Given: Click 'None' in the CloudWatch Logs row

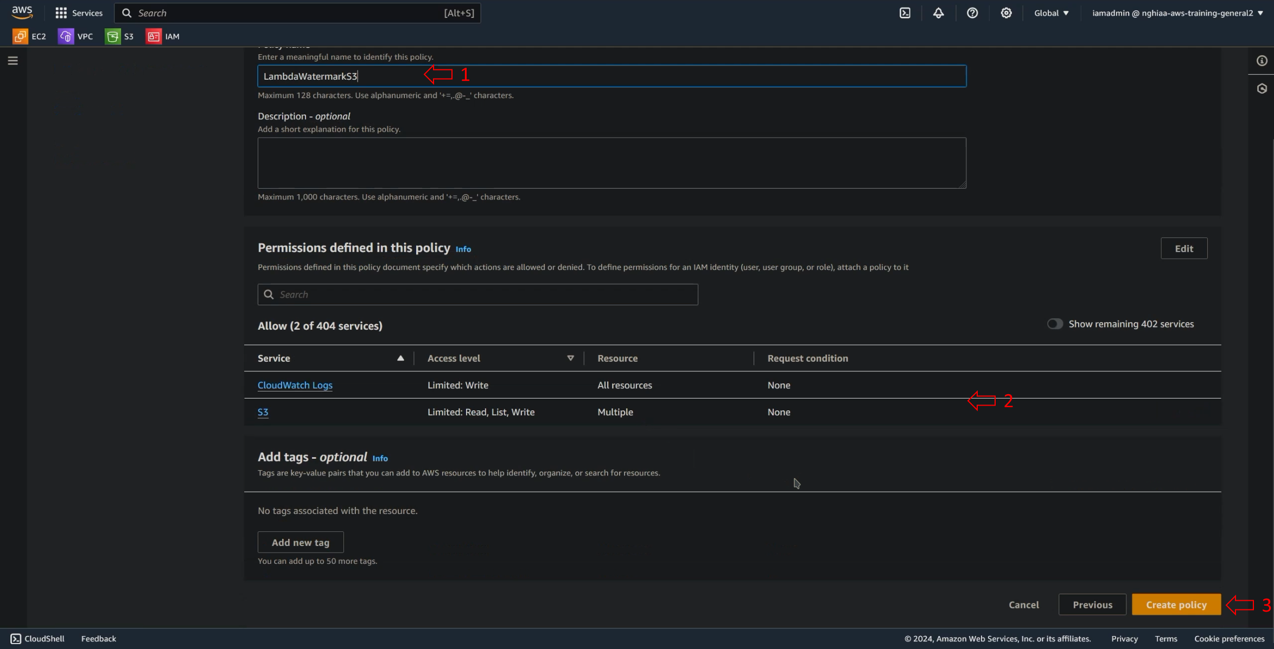Looking at the screenshot, I should click(779, 385).
